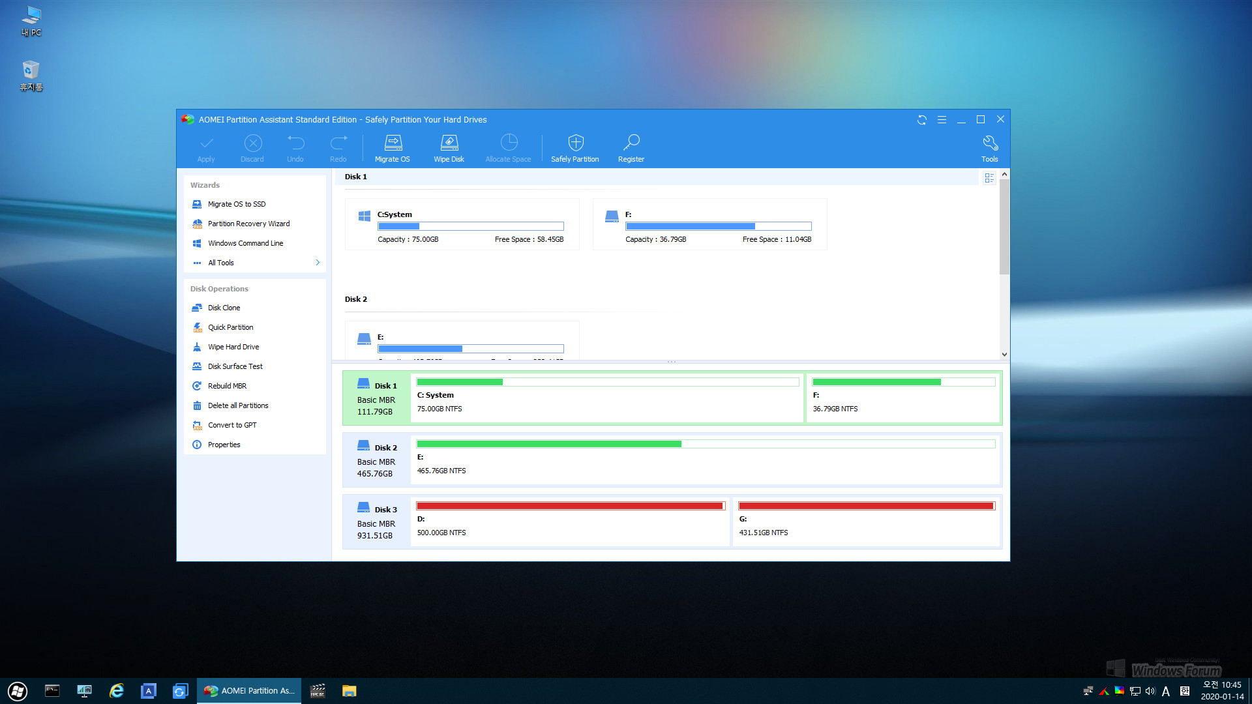
Task: Open the Migrate OS tool
Action: point(393,149)
